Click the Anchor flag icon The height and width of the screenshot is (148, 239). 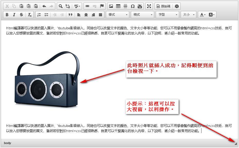(x=102, y=6)
